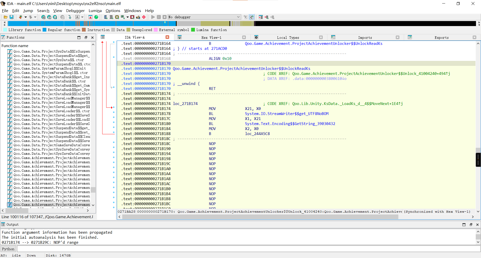Click the green circle toolbar icon
This screenshot has height=258, width=481.
(96, 17)
